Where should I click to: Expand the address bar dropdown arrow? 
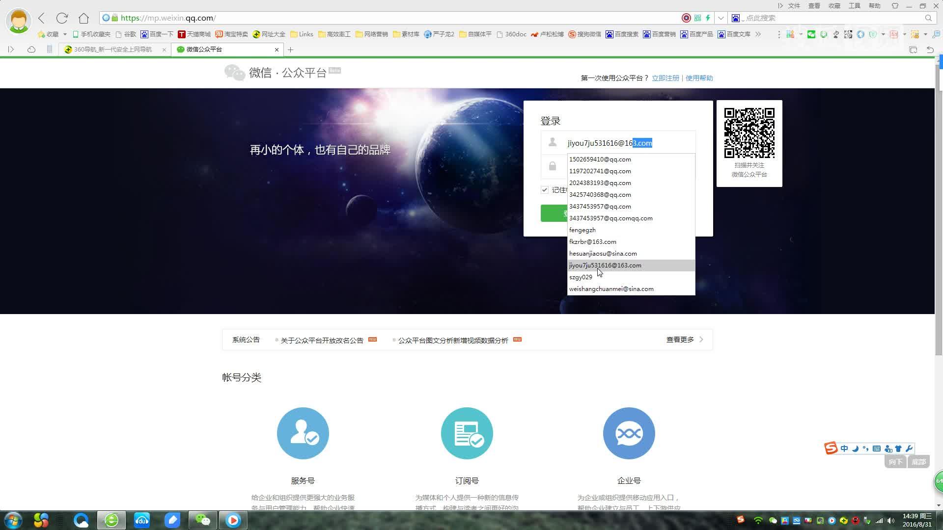point(721,18)
